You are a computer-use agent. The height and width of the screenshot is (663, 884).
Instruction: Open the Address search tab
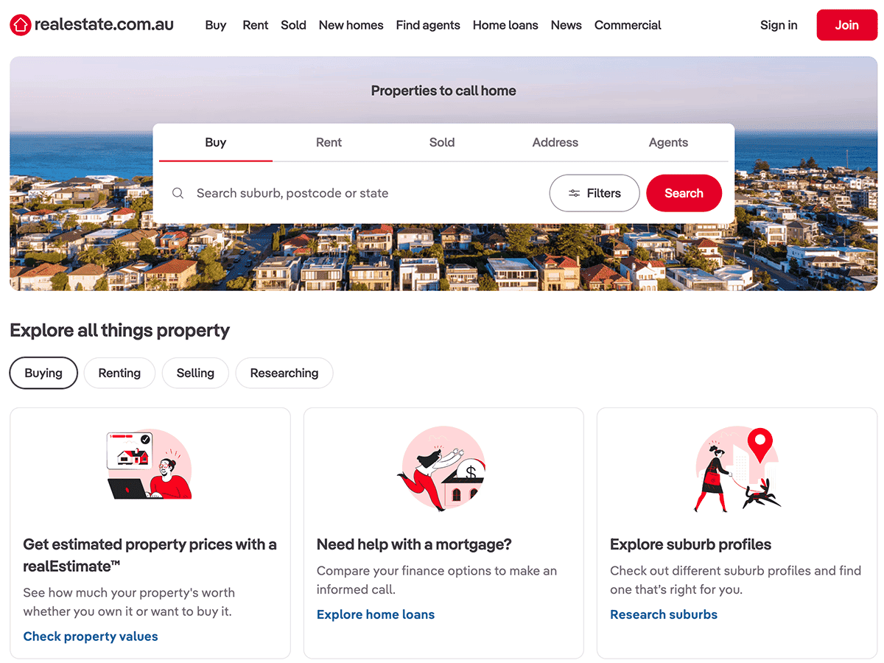pos(555,142)
